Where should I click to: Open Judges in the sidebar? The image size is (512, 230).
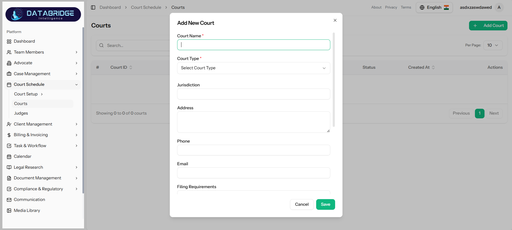42,113
